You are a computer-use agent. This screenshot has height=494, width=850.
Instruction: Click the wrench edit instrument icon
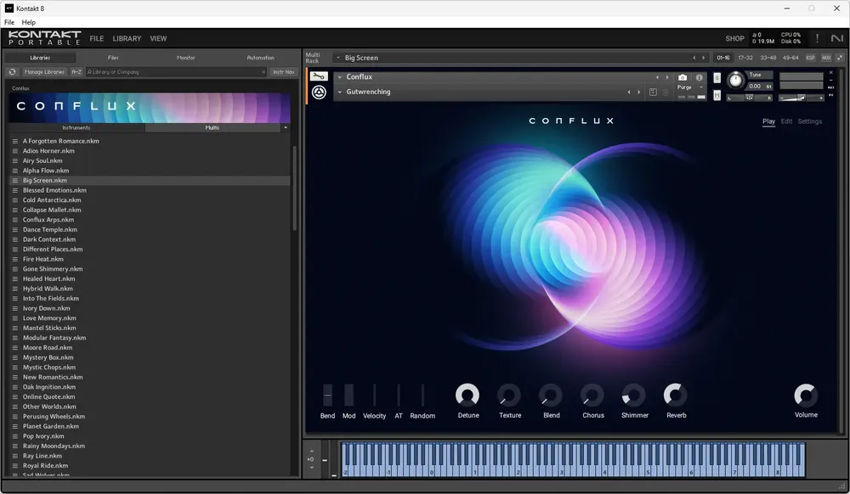coord(319,76)
